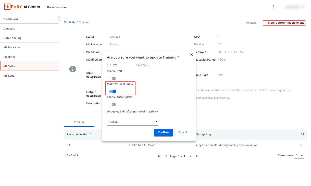The image size is (311, 186).
Task: Click the Rollback button
Action: tap(249, 23)
